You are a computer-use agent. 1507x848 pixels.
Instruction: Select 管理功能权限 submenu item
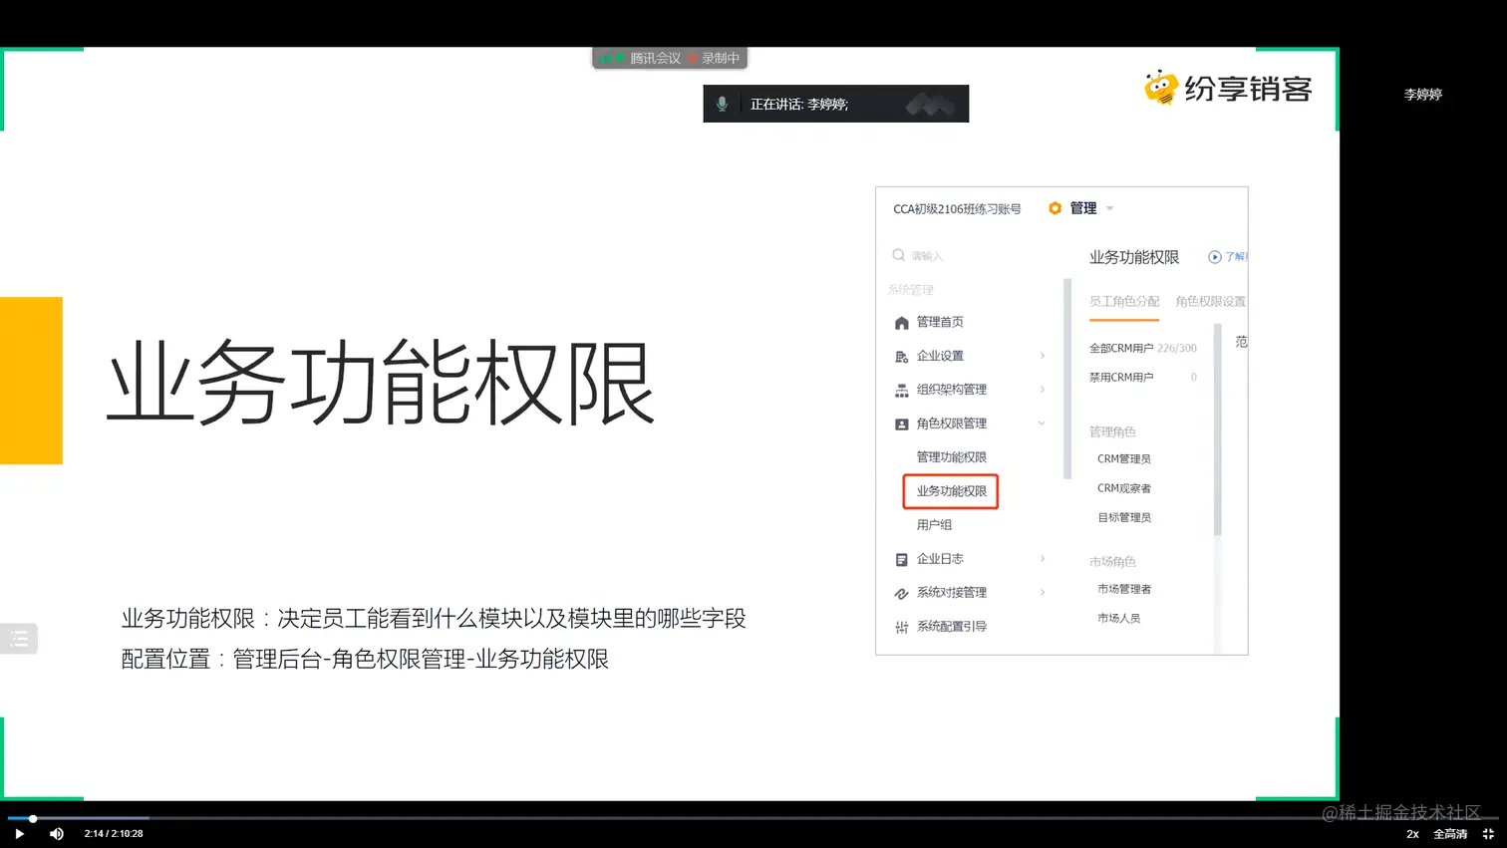pos(951,457)
